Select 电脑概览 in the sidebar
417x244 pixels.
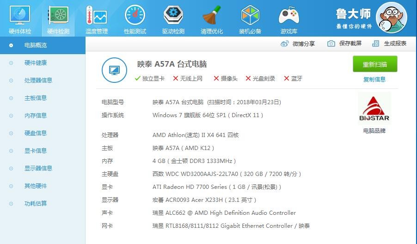point(43,45)
